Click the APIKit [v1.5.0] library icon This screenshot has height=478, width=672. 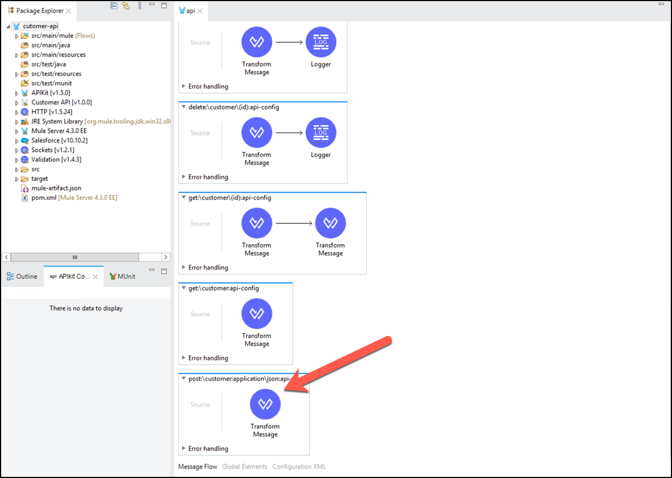click(25, 93)
